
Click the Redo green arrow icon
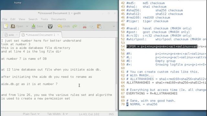(75, 26)
